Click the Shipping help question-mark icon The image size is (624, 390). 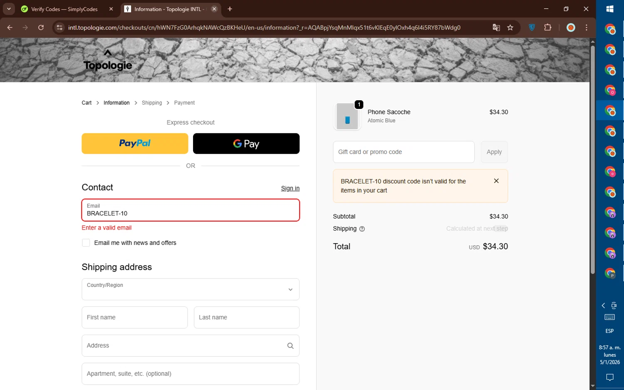[x=362, y=229]
